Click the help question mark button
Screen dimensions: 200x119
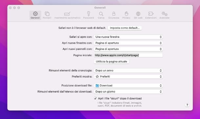187,105
